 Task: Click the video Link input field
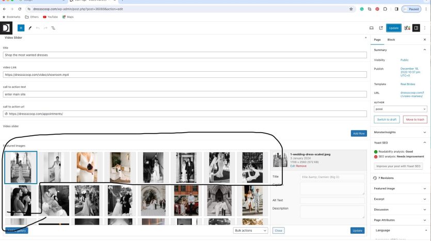(184, 74)
